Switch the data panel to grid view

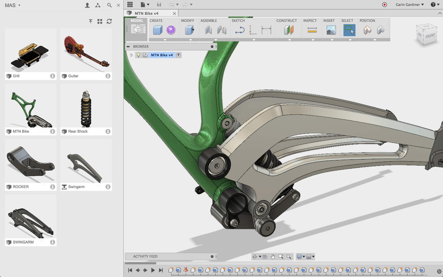(100, 21)
